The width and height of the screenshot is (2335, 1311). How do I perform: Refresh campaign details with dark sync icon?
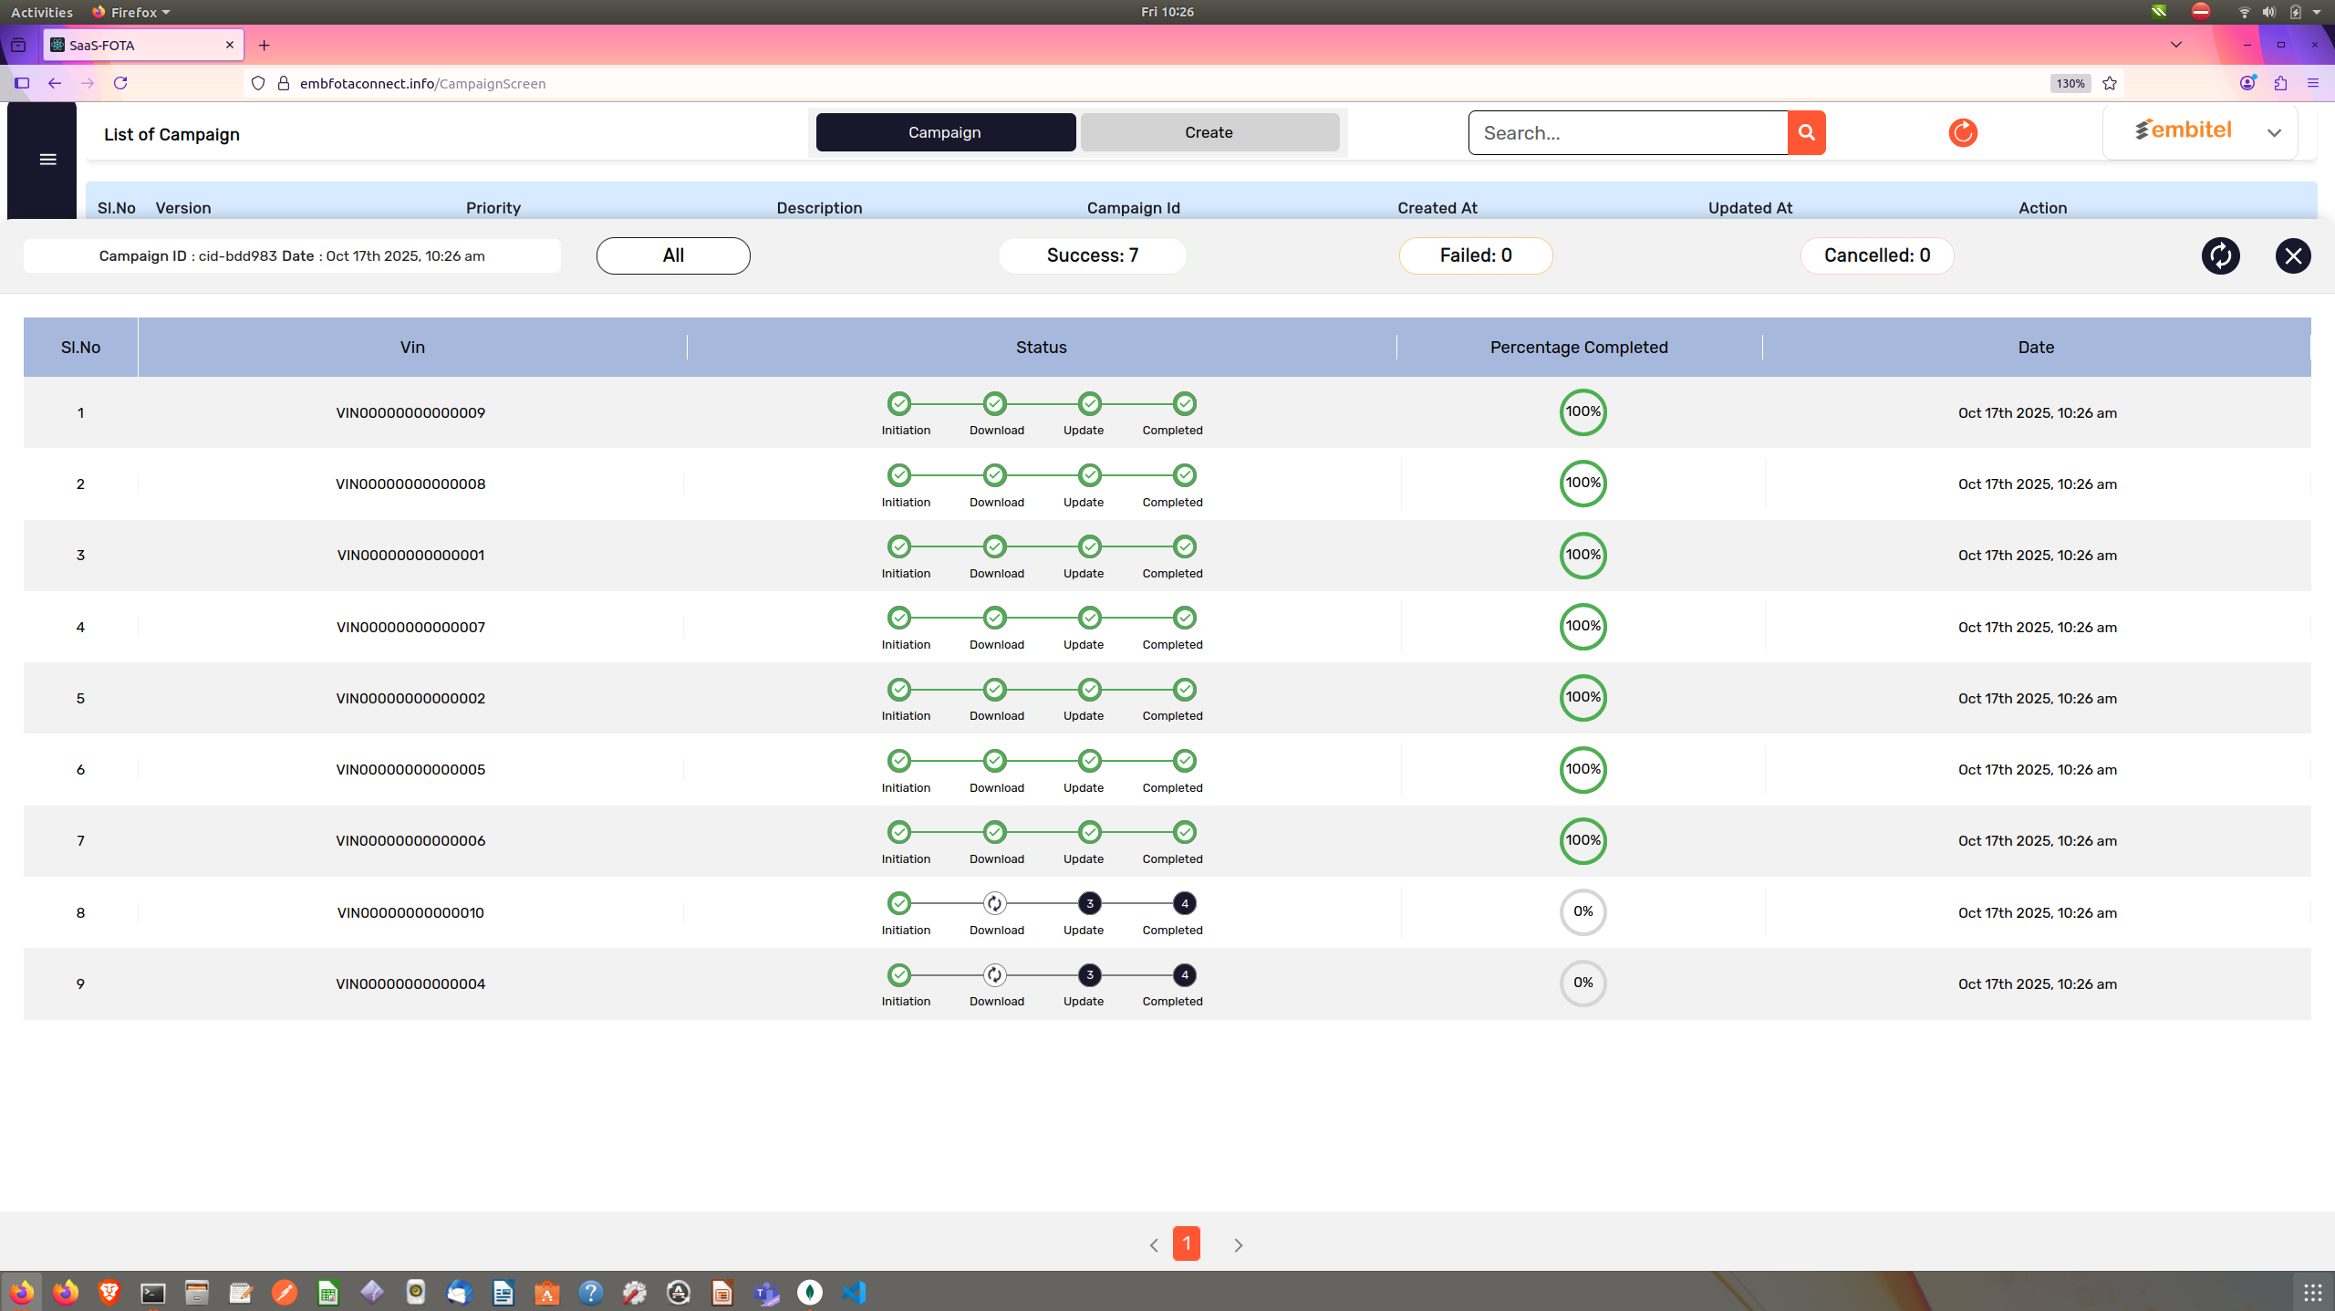click(2220, 255)
